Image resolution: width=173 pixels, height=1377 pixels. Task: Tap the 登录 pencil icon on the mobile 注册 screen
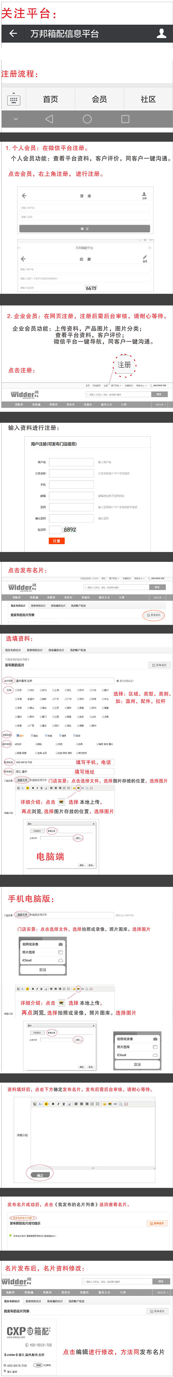(x=144, y=259)
